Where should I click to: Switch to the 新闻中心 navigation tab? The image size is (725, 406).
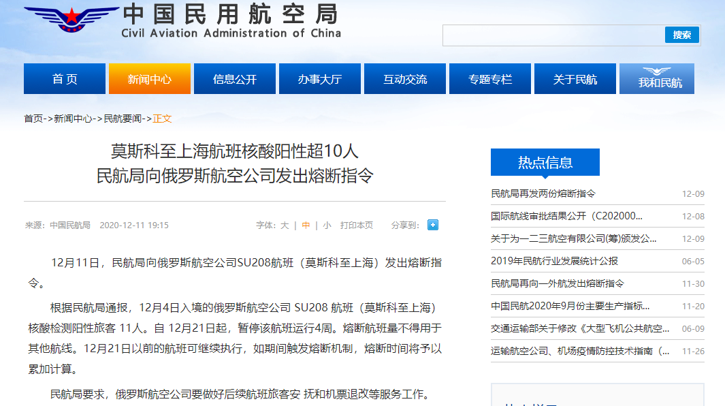pyautogui.click(x=149, y=78)
